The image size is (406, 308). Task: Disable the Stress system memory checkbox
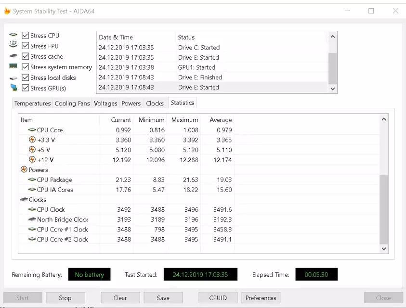pos(25,67)
